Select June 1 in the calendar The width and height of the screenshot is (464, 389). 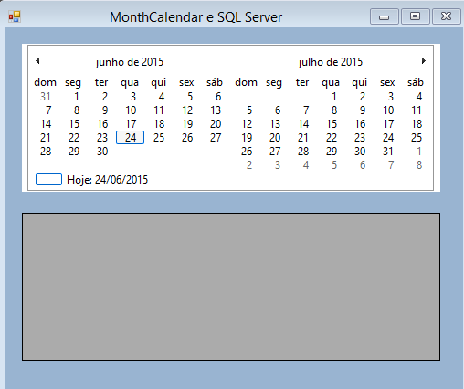[77, 97]
